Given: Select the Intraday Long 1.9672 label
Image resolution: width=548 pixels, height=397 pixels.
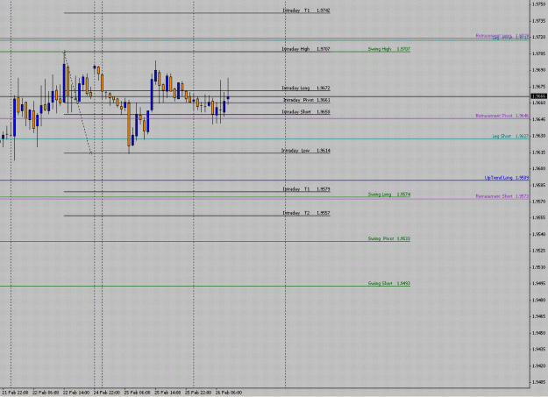Looking at the screenshot, I should click(x=306, y=88).
